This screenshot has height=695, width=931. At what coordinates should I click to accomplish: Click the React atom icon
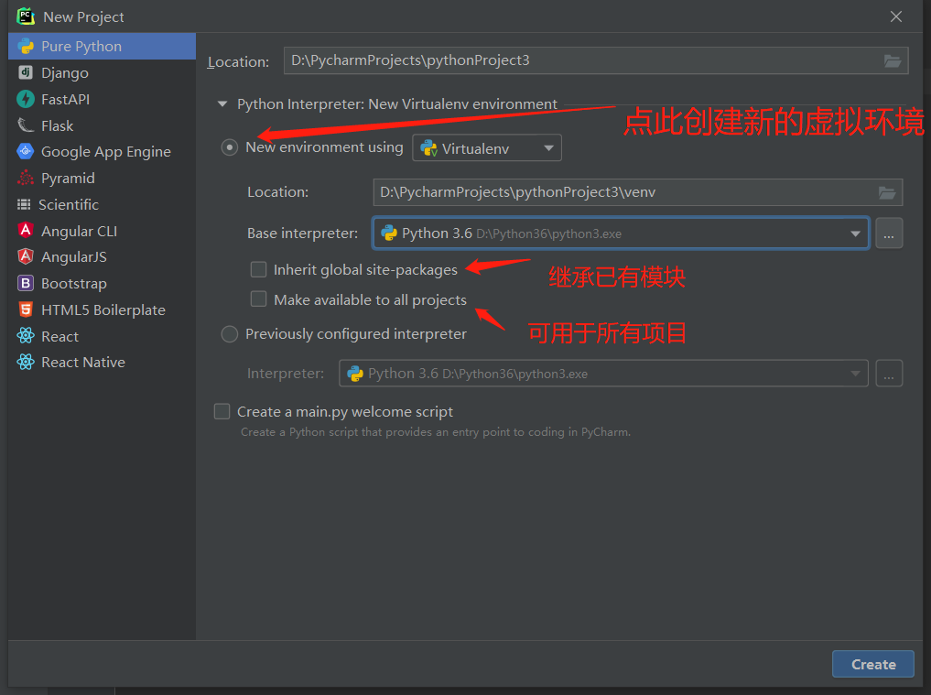(x=26, y=336)
